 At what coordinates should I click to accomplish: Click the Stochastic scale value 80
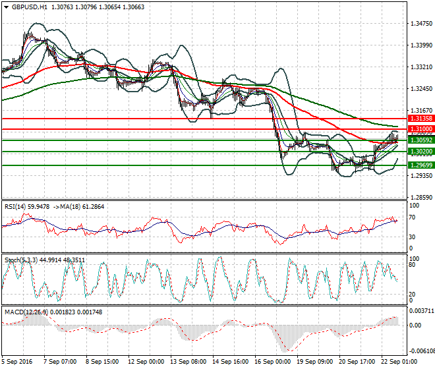(412, 265)
